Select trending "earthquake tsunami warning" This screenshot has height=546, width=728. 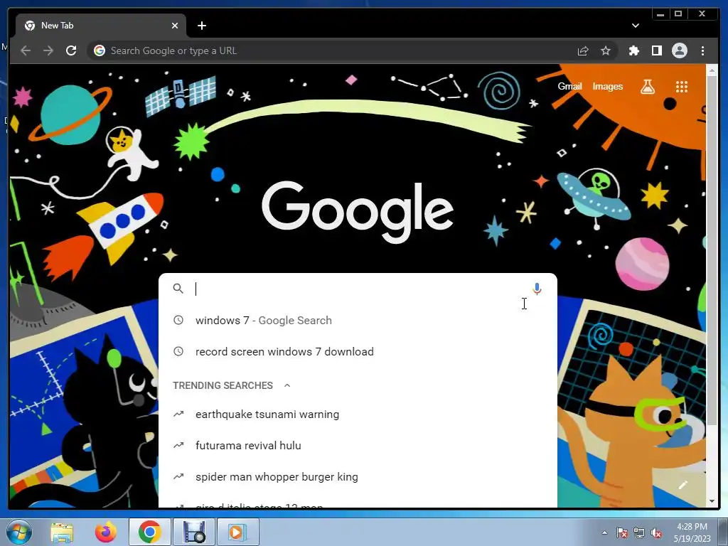(358, 414)
